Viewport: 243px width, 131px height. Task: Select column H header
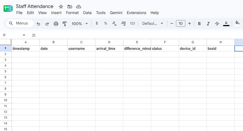[221, 42]
